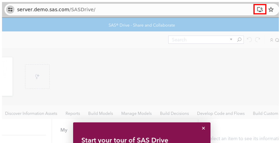Switch to the Build Models tab
The height and width of the screenshot is (143, 280).
click(x=101, y=113)
